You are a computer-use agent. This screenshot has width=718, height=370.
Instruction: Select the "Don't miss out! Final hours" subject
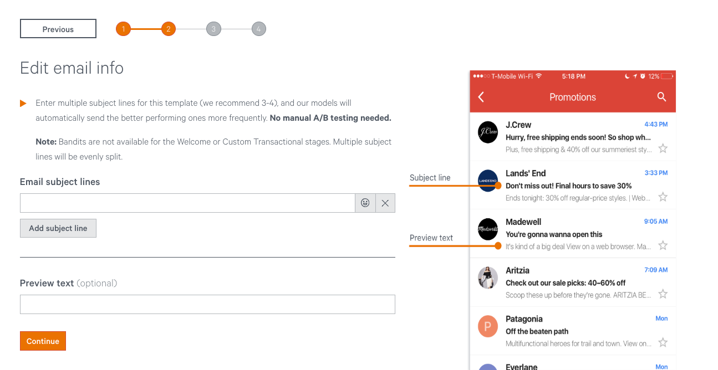(569, 186)
